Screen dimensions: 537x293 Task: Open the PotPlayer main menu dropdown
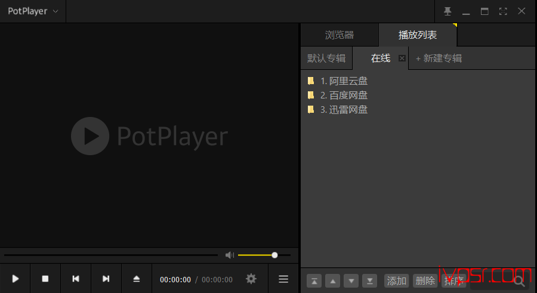tap(33, 11)
